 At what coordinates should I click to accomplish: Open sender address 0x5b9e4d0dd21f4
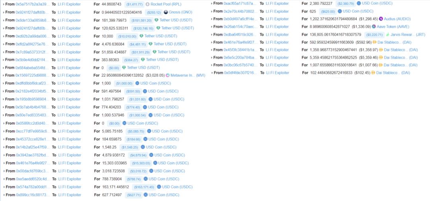point(32,60)
